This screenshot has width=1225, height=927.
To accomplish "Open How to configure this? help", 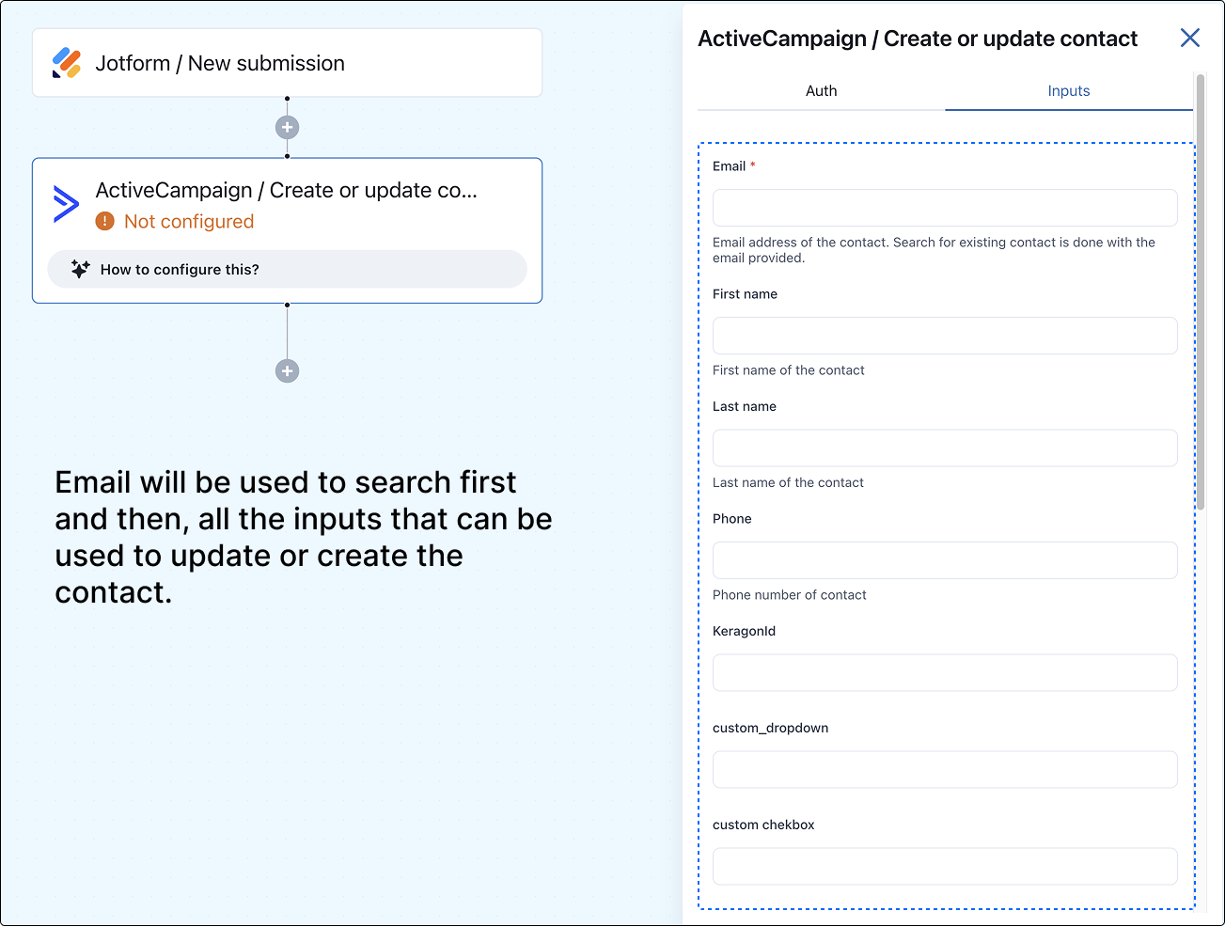I will [287, 269].
